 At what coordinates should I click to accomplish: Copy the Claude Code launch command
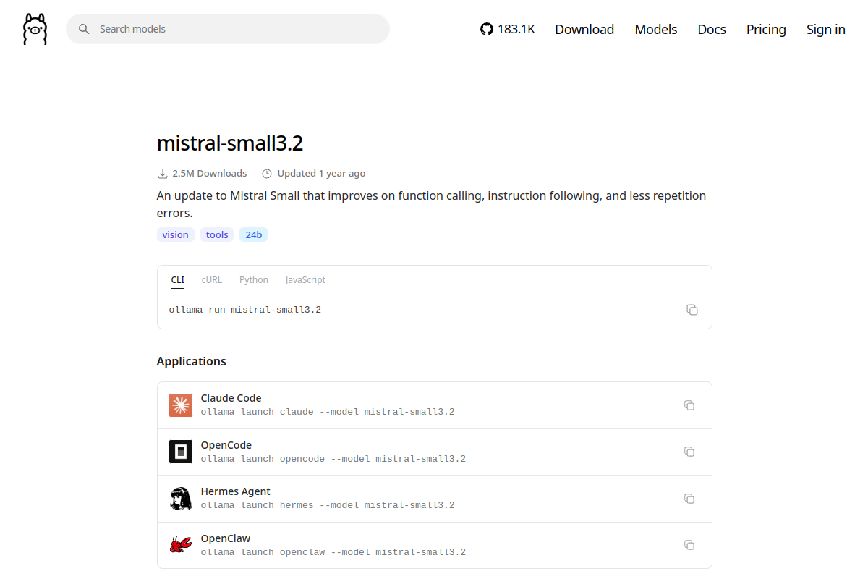(x=689, y=405)
